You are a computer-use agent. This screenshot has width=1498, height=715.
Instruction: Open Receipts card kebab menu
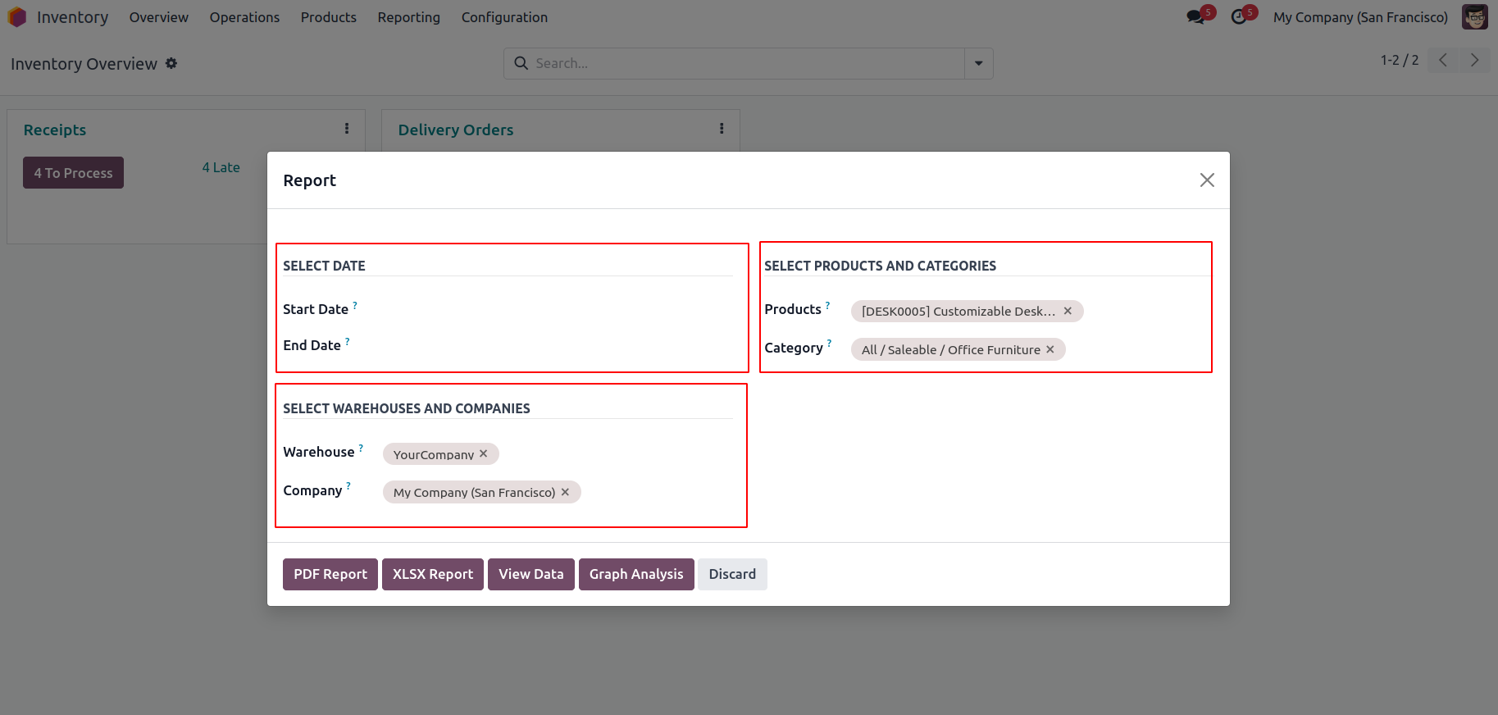pyautogui.click(x=347, y=129)
